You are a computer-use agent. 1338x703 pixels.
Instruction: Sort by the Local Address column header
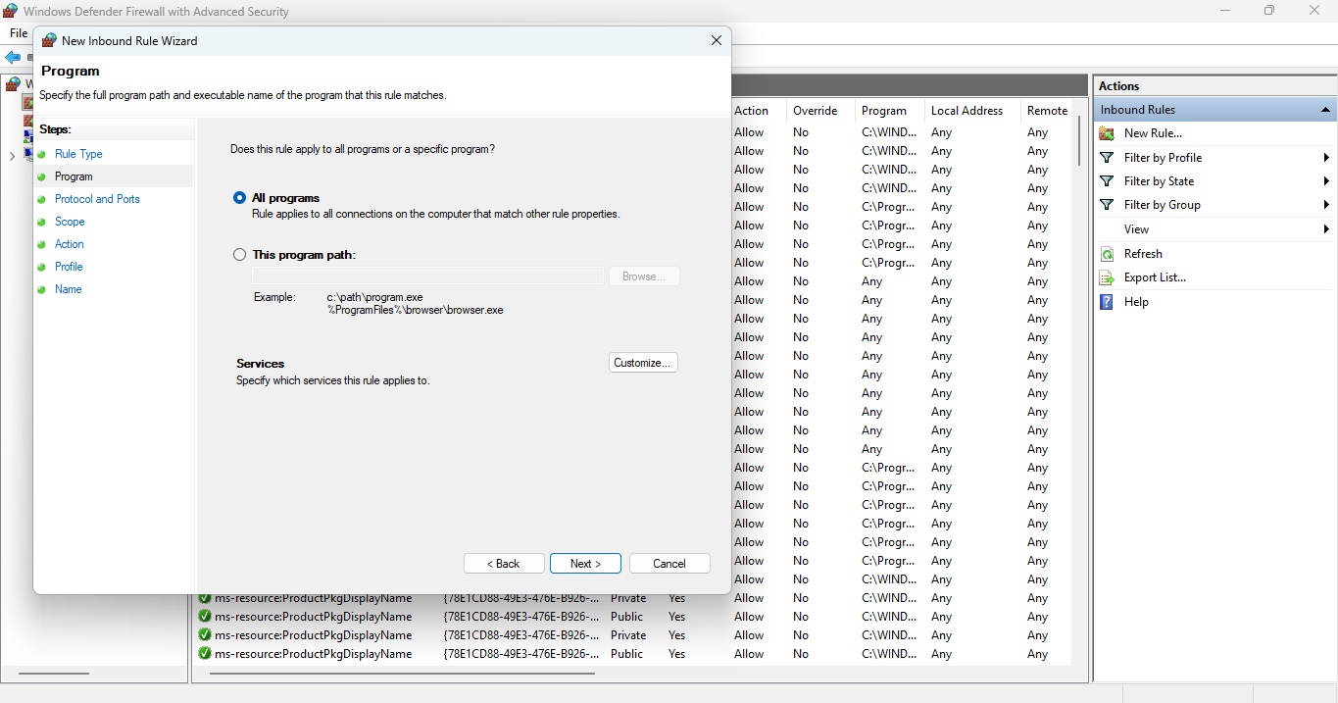966,111
